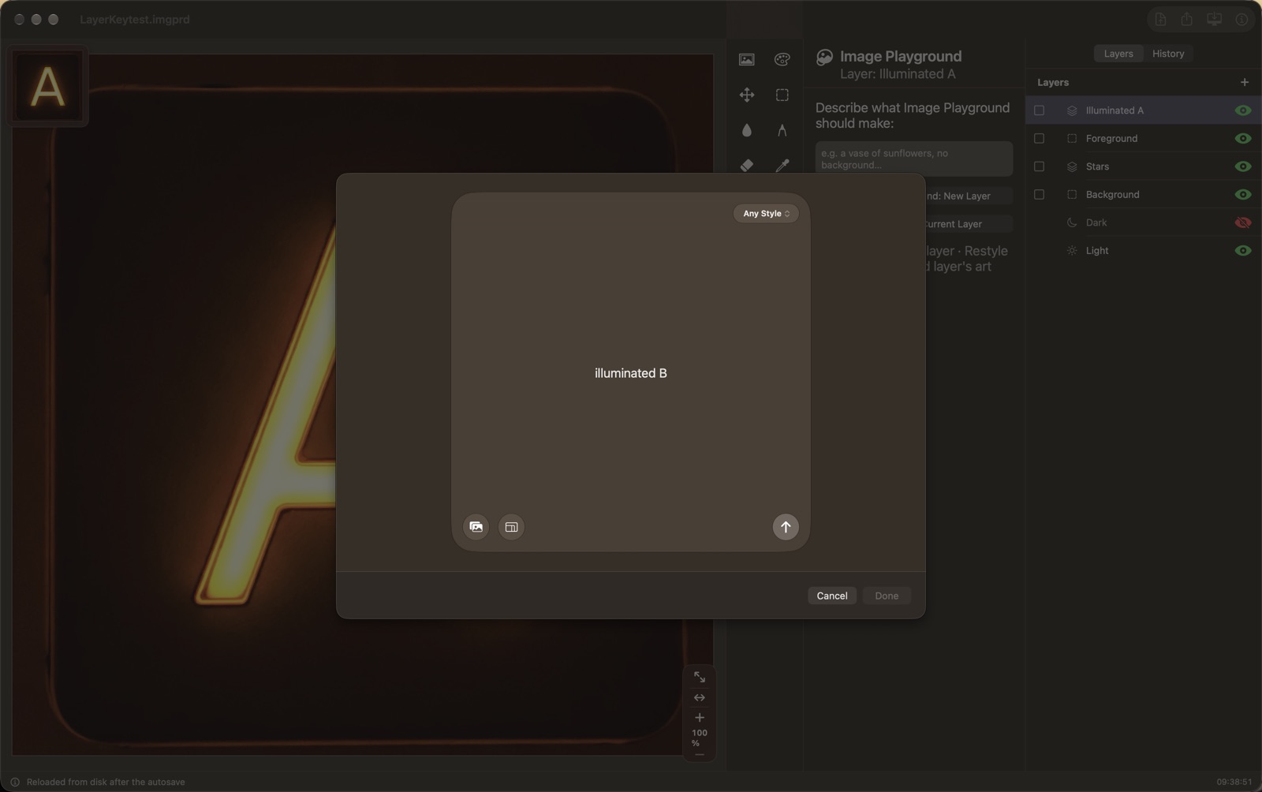Fit canvas width with horizontal arrows

tap(699, 698)
